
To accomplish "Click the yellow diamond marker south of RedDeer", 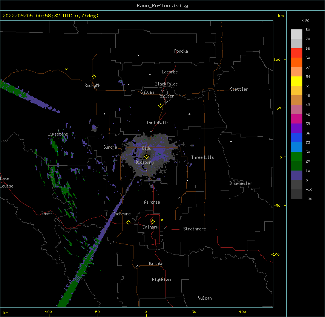I will [161, 106].
